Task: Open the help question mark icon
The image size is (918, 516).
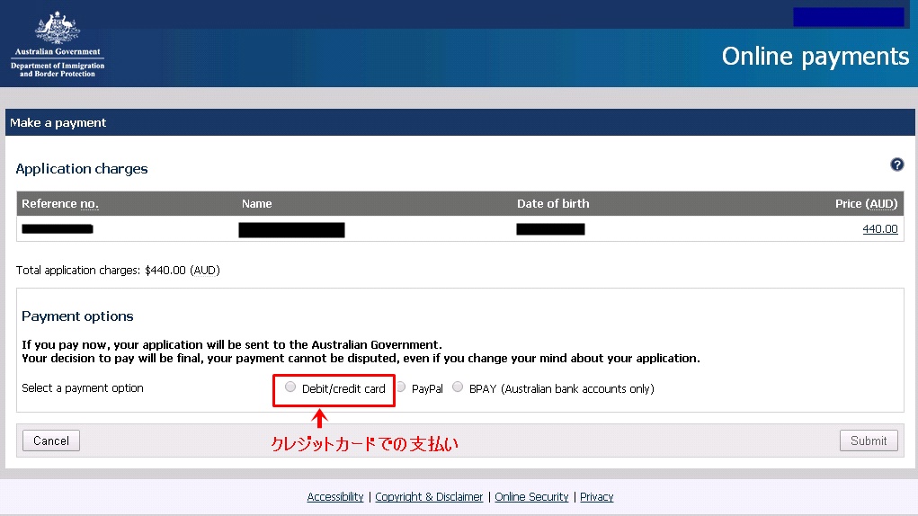Action: coord(896,165)
